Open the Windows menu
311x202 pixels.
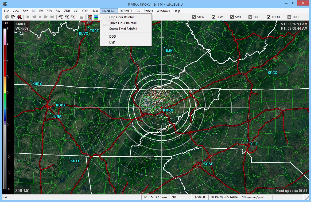[163, 11]
